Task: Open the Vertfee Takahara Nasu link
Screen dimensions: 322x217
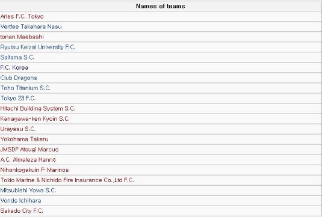Action: click(31, 26)
